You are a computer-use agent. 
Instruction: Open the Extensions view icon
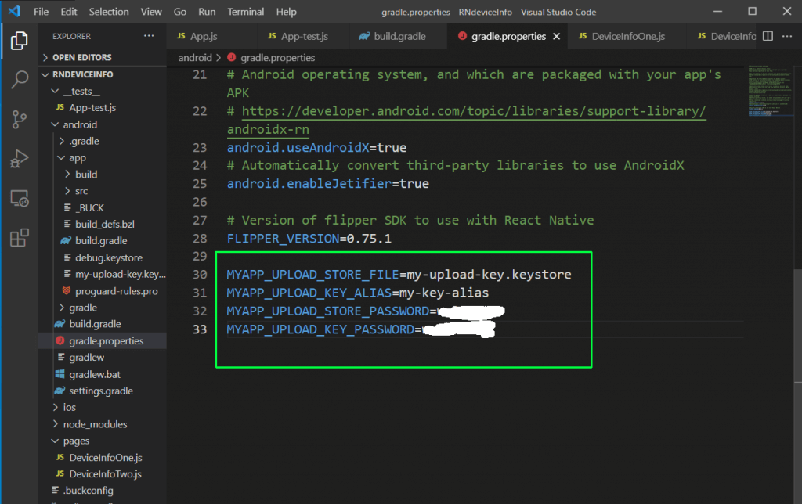pos(19,239)
